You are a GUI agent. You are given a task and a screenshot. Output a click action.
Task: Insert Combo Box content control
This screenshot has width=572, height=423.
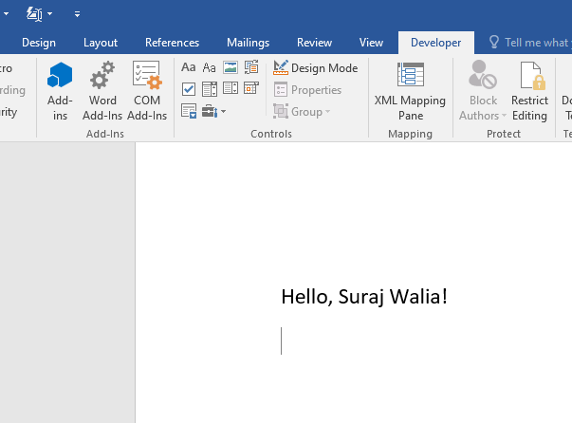[x=209, y=89]
